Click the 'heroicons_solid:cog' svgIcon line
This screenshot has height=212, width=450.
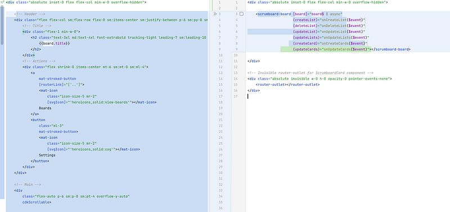93,149
